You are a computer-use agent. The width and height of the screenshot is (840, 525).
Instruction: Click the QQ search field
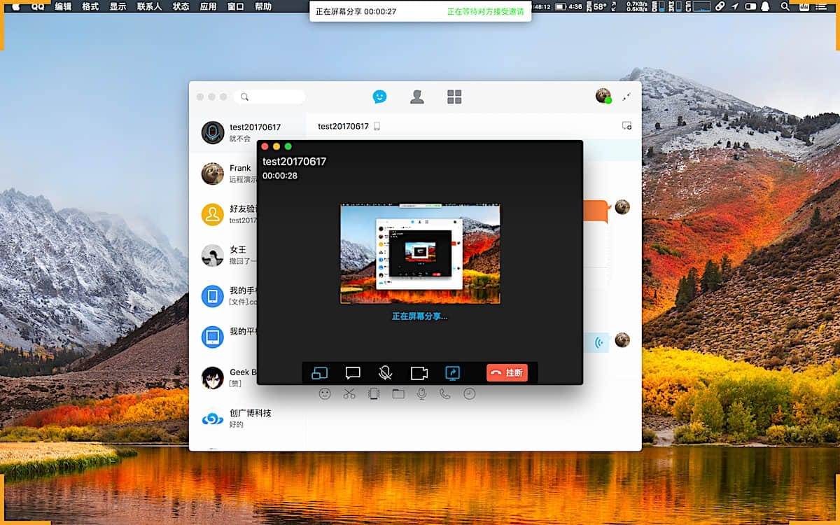point(270,97)
